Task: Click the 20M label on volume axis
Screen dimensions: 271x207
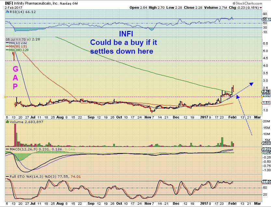Action: tap(266, 121)
